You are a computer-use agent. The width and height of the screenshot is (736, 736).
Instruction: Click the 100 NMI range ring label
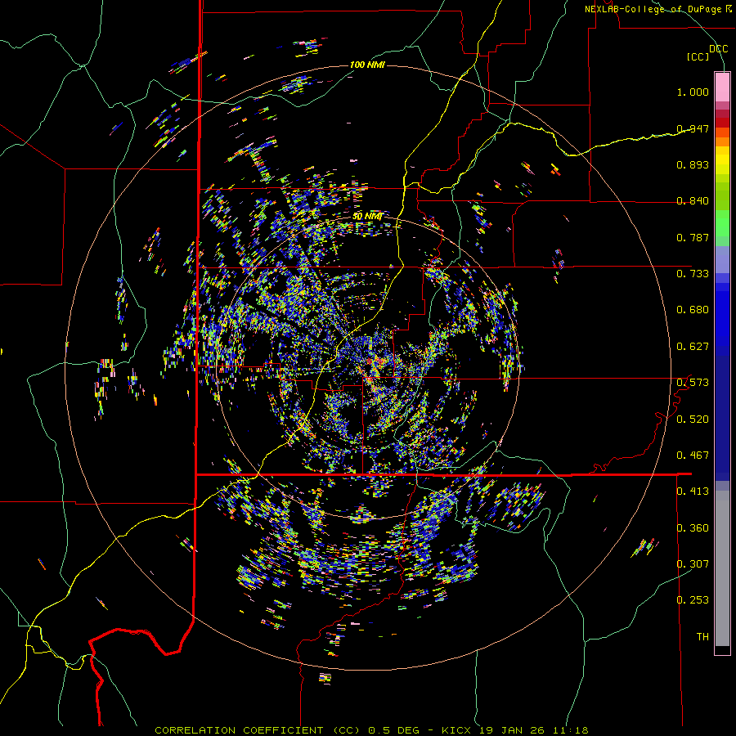click(x=367, y=65)
